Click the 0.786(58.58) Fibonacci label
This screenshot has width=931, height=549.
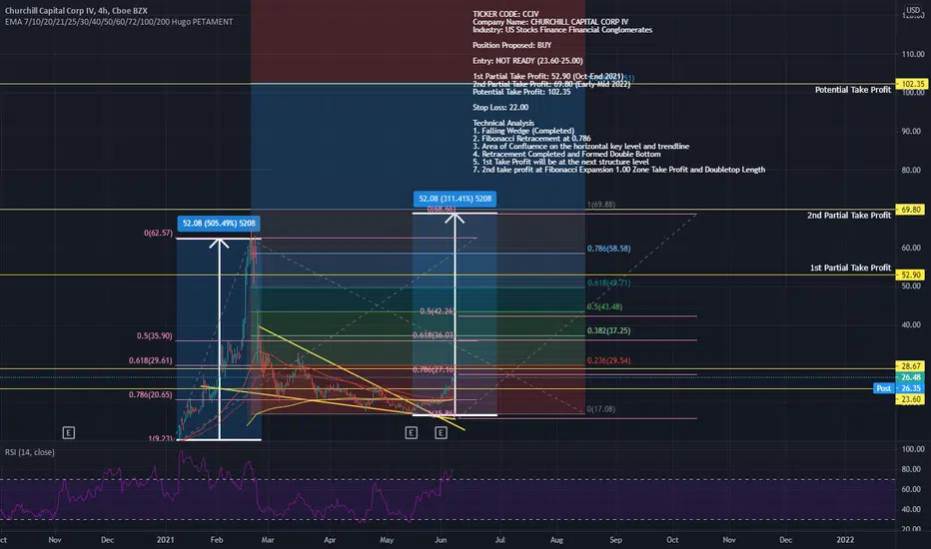608,249
